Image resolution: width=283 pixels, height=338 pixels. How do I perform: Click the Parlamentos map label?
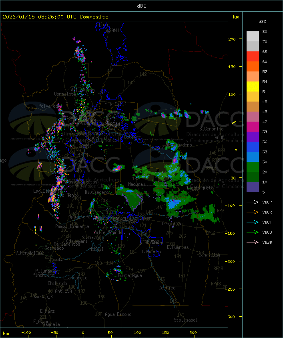pos(67,244)
